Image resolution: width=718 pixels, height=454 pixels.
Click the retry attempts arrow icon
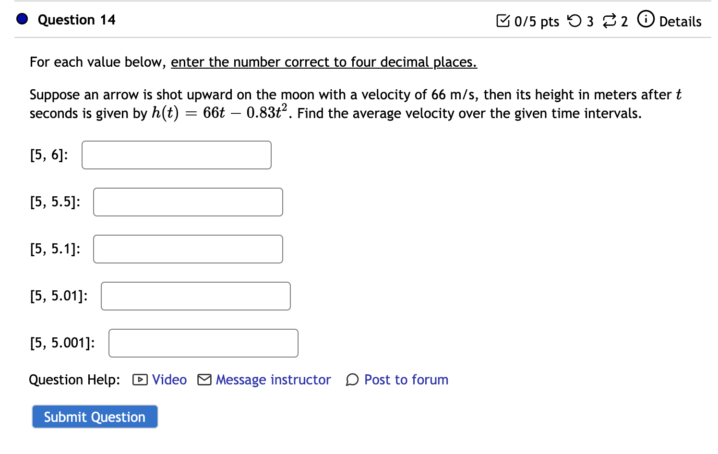(x=574, y=21)
